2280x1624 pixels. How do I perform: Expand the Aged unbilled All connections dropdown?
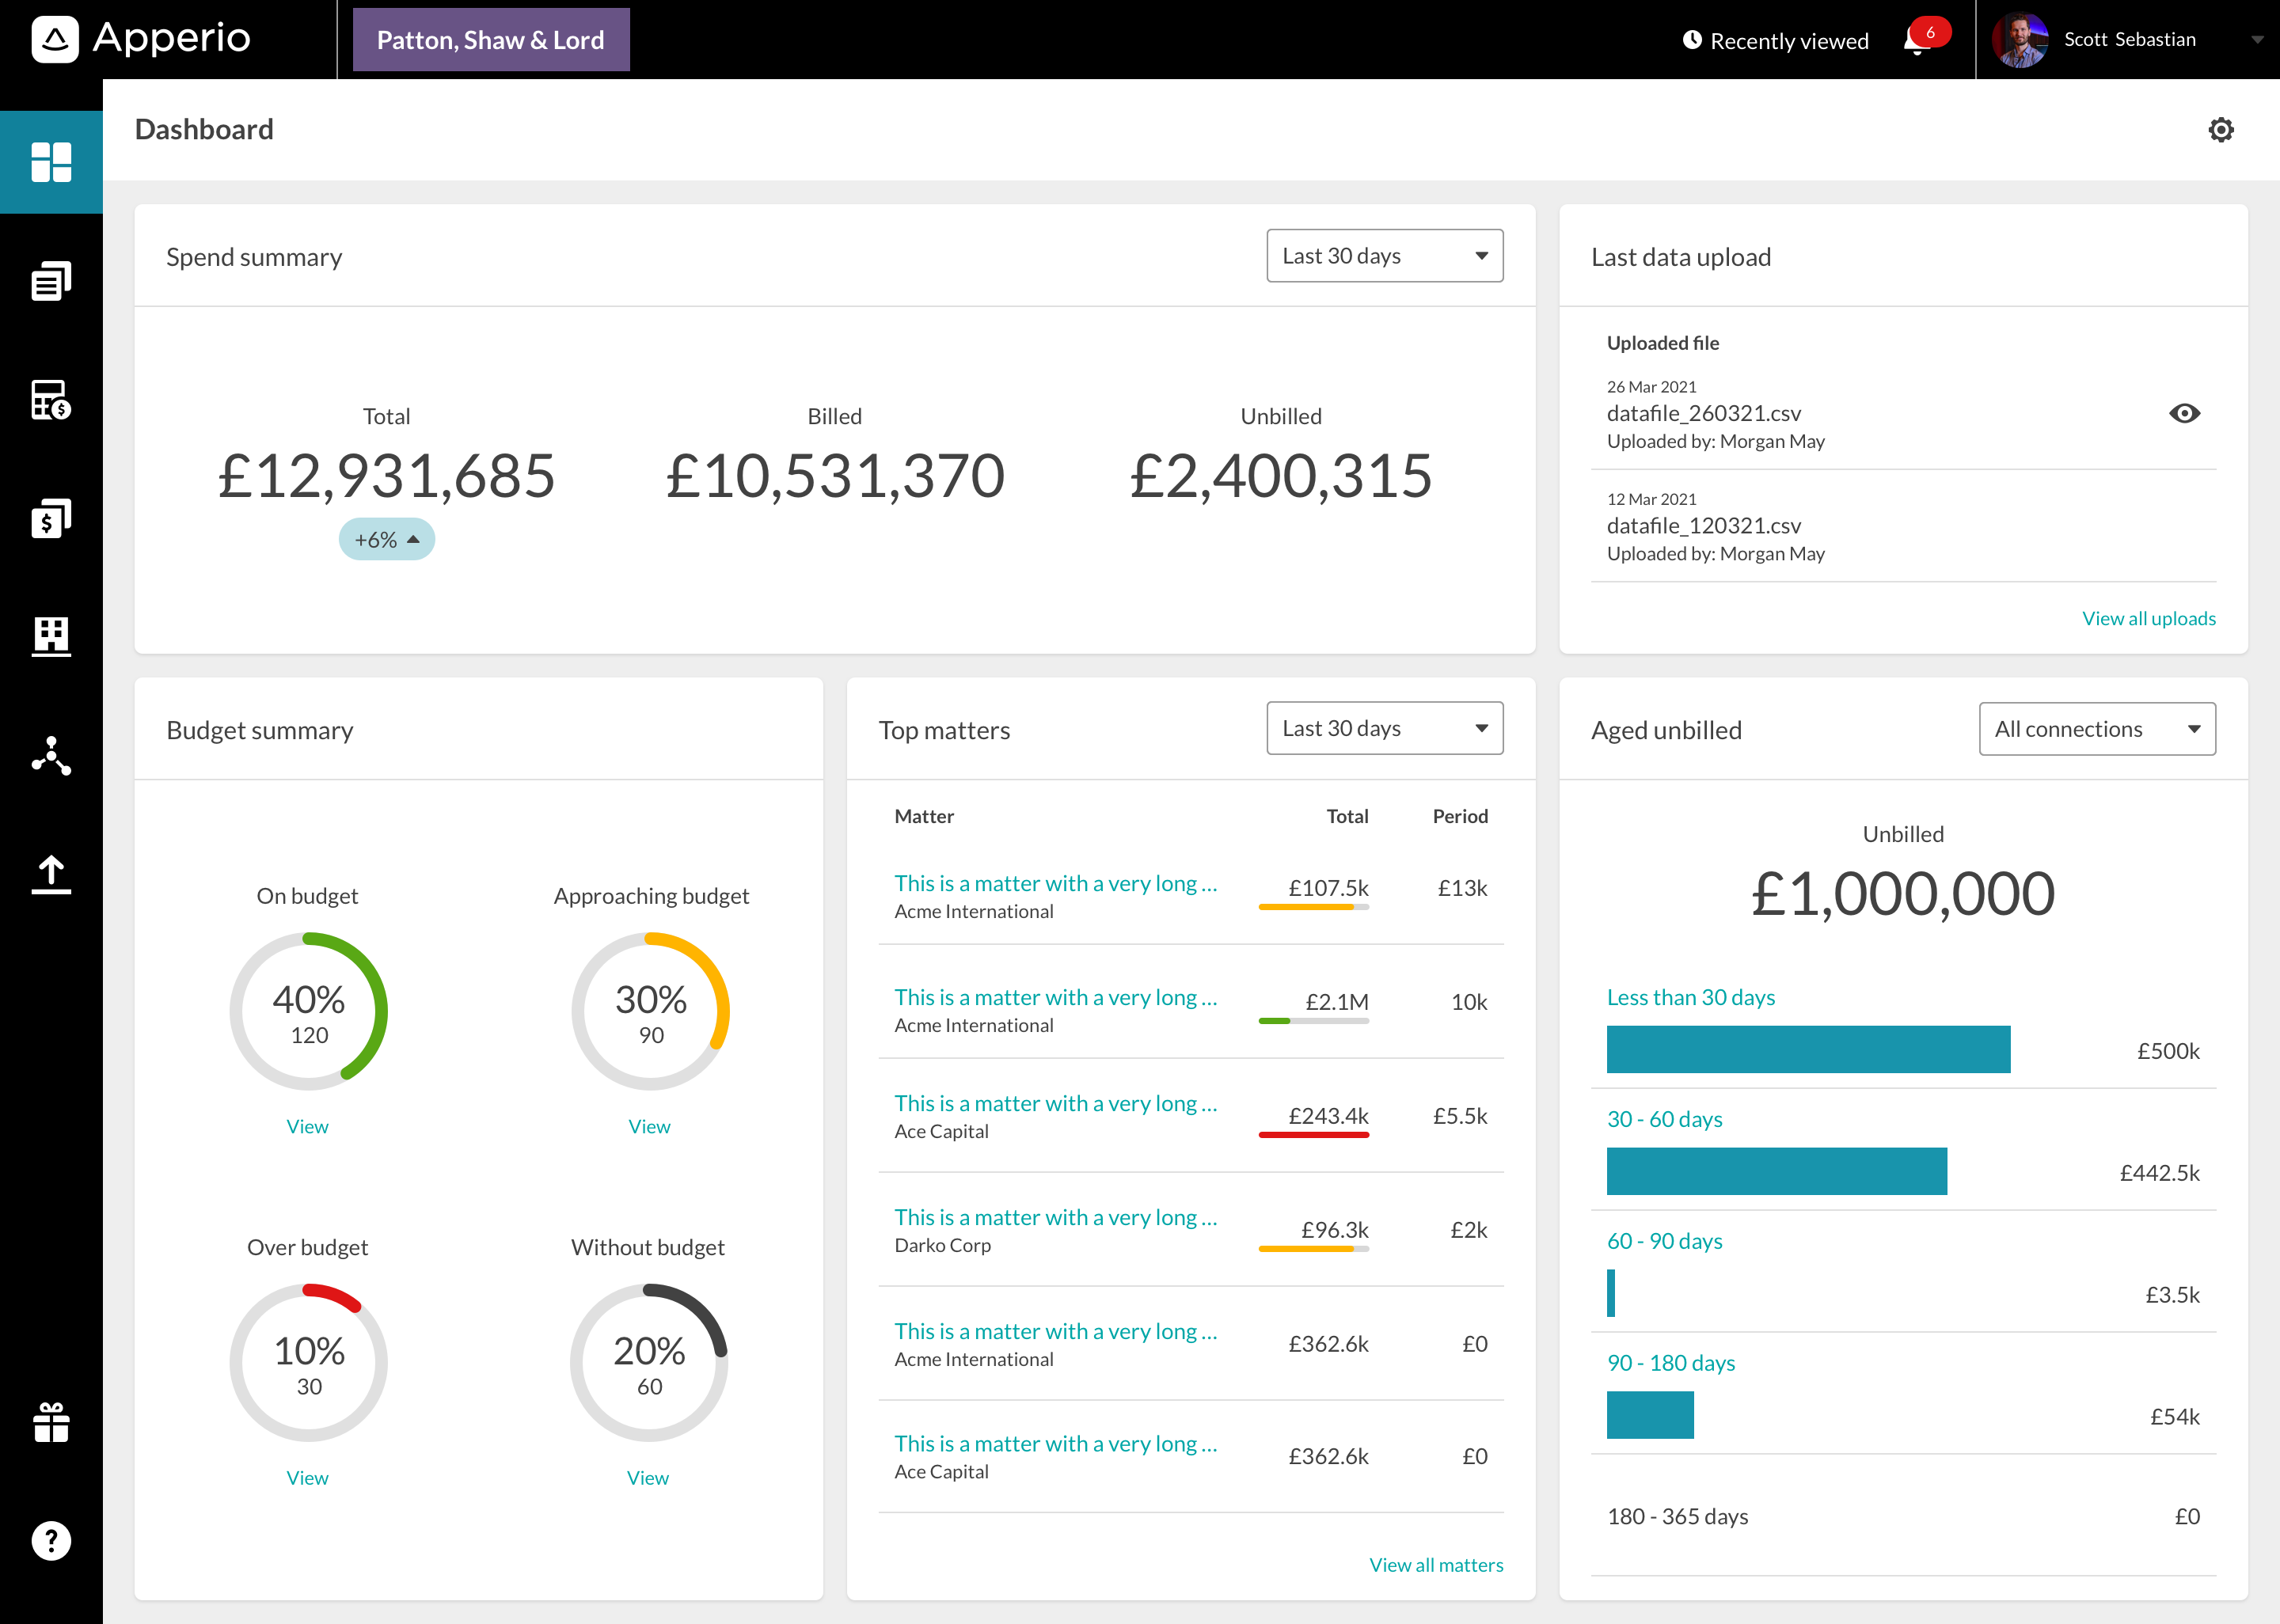point(2094,727)
